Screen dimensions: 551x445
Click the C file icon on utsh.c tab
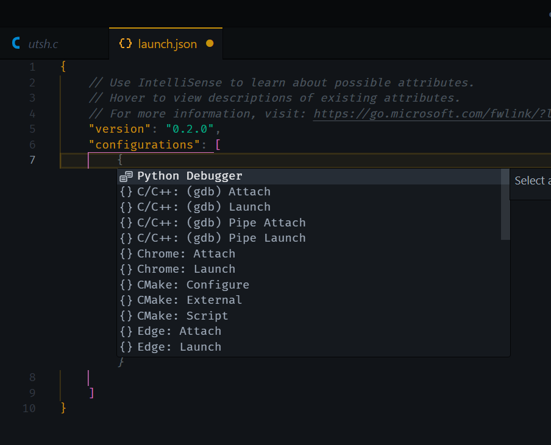coord(16,44)
